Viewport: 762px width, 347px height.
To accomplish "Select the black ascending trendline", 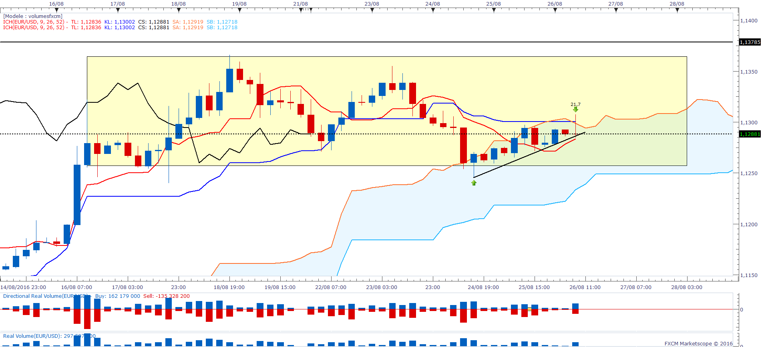I will (x=529, y=155).
